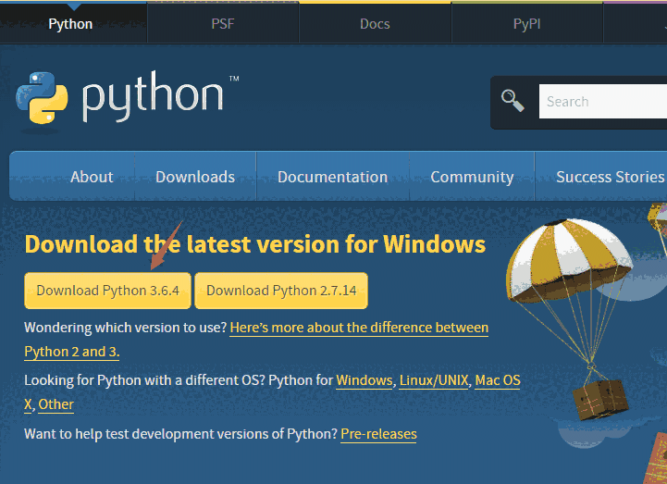Click the 'Download the latest version for Windows' heading
The image size is (667, 484).
(x=255, y=244)
